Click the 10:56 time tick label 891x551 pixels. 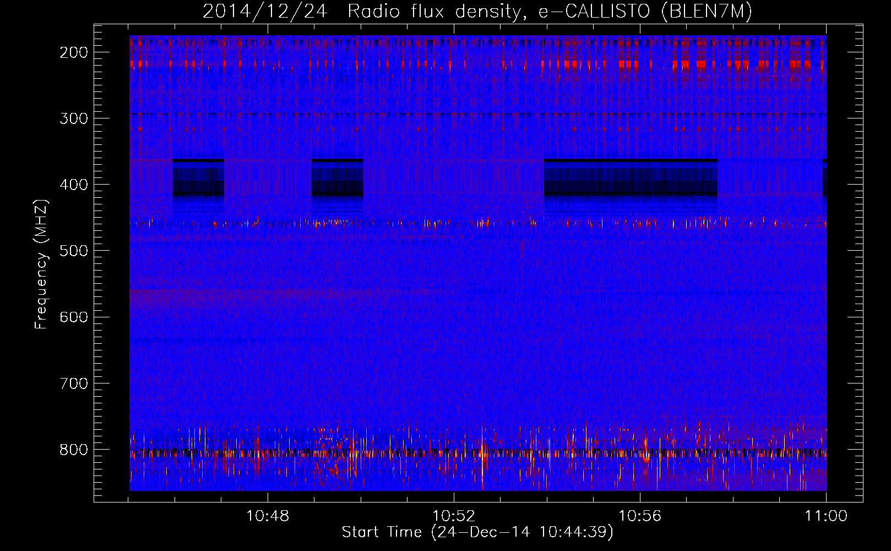click(x=640, y=516)
